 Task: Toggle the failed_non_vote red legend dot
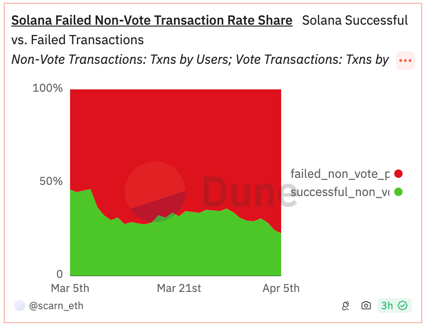pos(398,174)
